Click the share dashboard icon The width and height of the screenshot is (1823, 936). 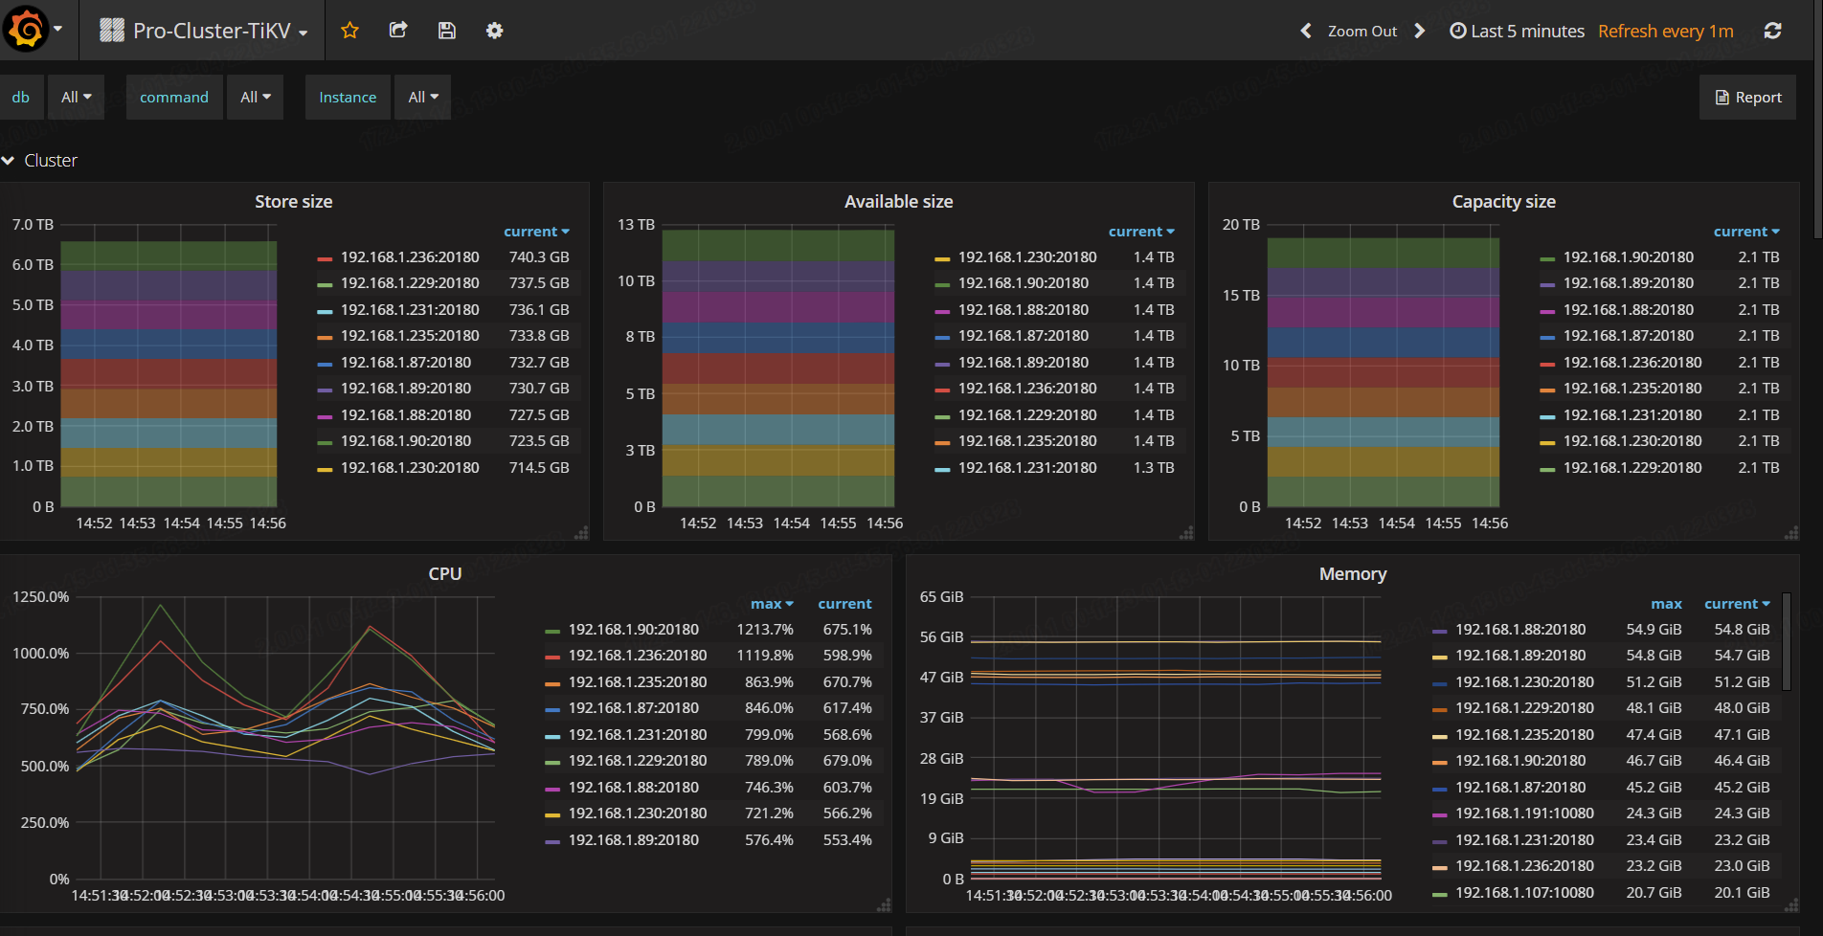tap(398, 31)
